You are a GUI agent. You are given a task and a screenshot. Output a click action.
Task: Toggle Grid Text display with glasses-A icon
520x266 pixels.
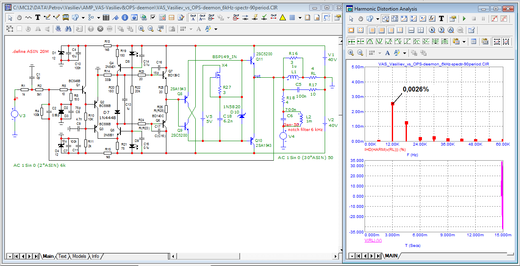coord(193,17)
